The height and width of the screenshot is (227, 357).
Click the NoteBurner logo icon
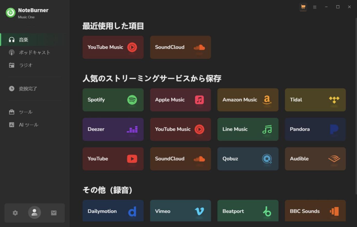(11, 13)
